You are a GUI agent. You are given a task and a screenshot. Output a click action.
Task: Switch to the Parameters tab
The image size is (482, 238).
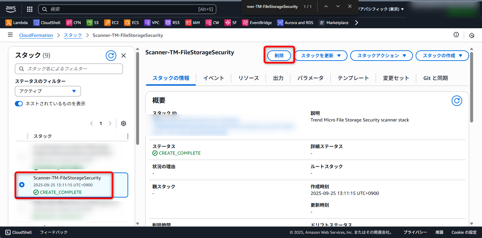coord(310,78)
